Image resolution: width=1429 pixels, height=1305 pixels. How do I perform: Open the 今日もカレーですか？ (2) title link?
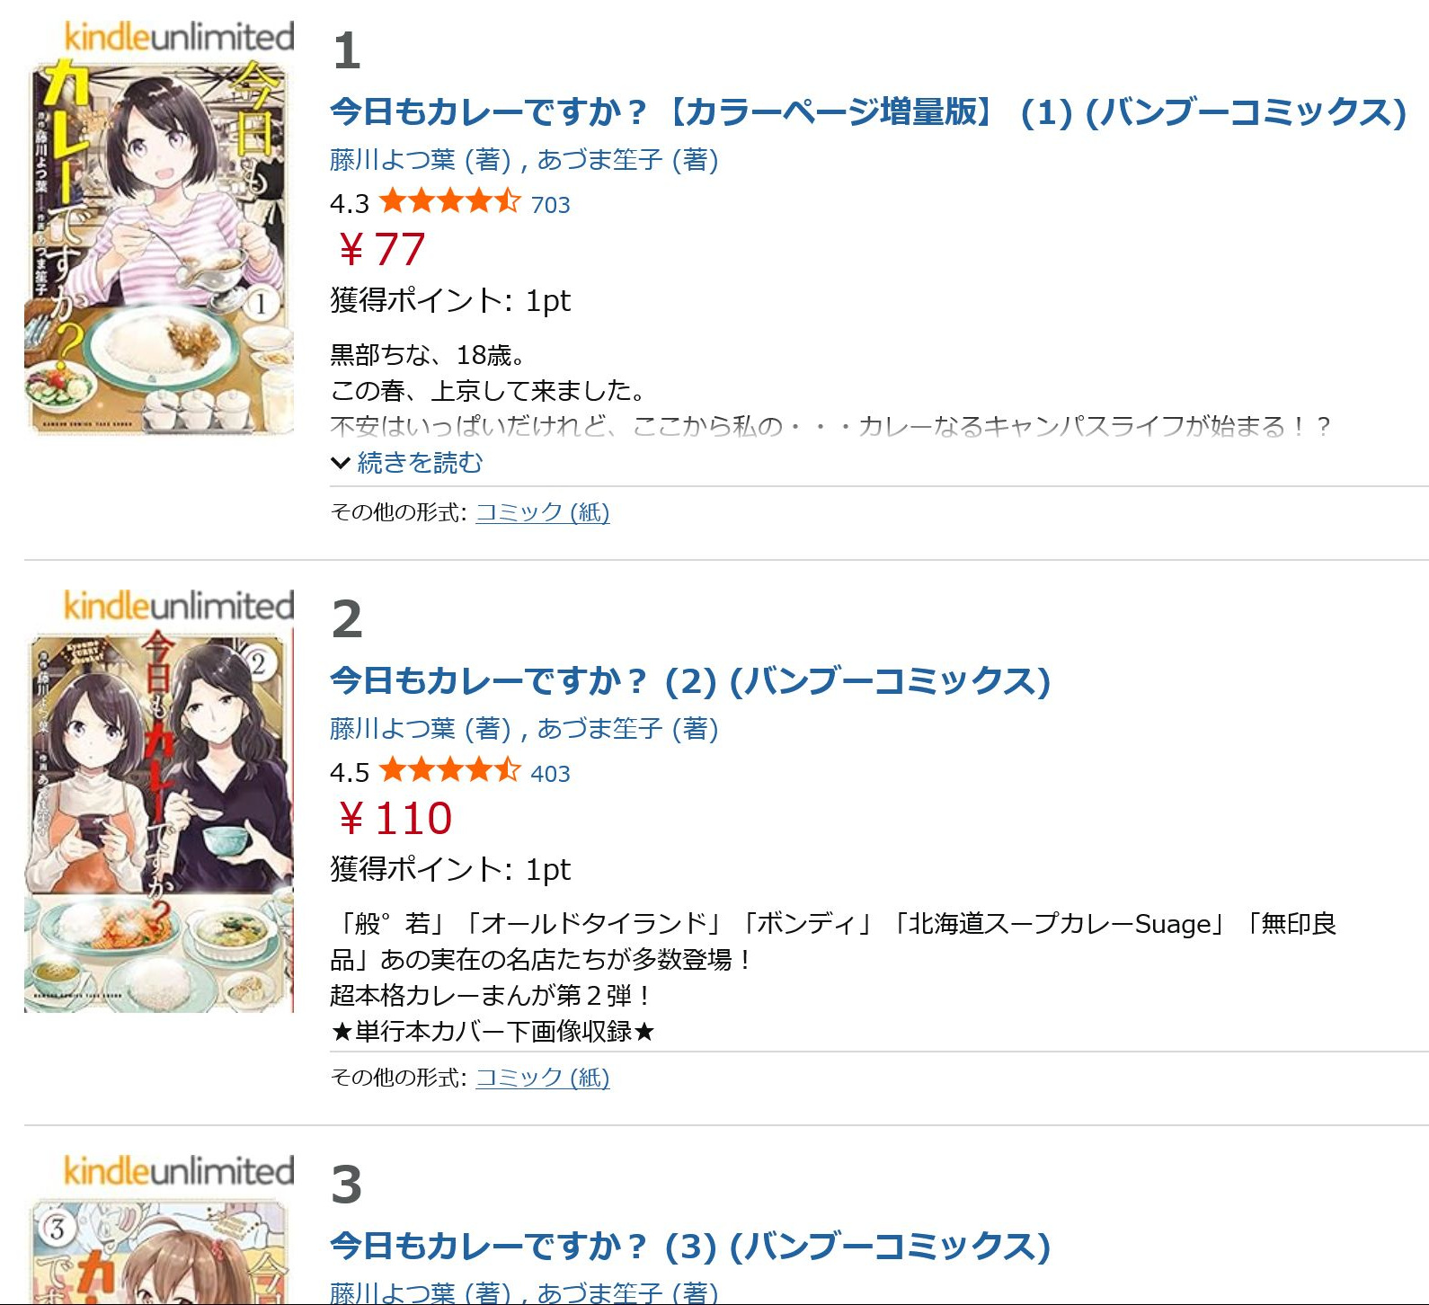[x=690, y=681]
